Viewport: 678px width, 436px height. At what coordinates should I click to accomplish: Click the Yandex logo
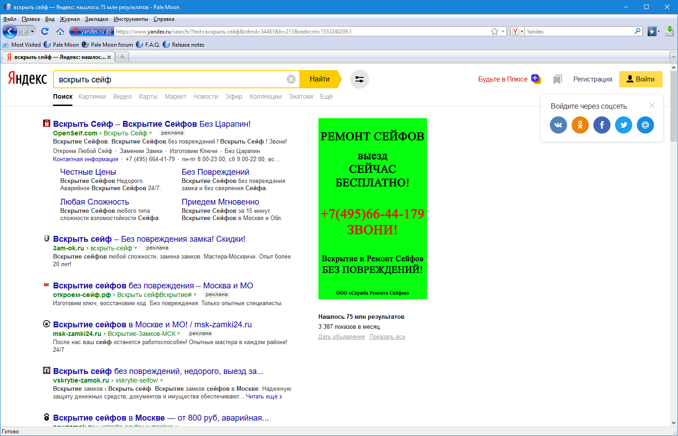click(x=27, y=79)
